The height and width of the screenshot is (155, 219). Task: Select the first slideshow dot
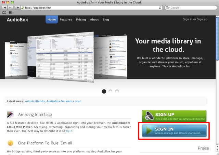point(104,91)
